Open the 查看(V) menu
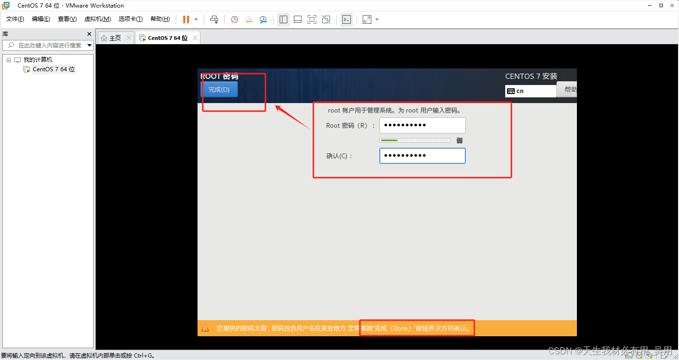Viewport: 679px width, 360px height. pyautogui.click(x=67, y=19)
